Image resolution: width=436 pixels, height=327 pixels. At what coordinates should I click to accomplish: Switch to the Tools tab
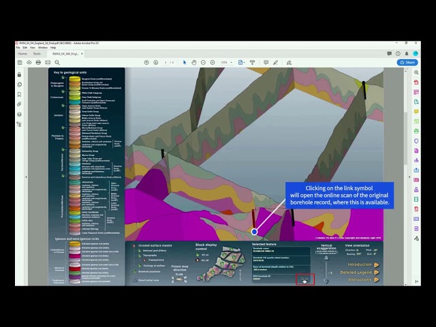click(37, 54)
